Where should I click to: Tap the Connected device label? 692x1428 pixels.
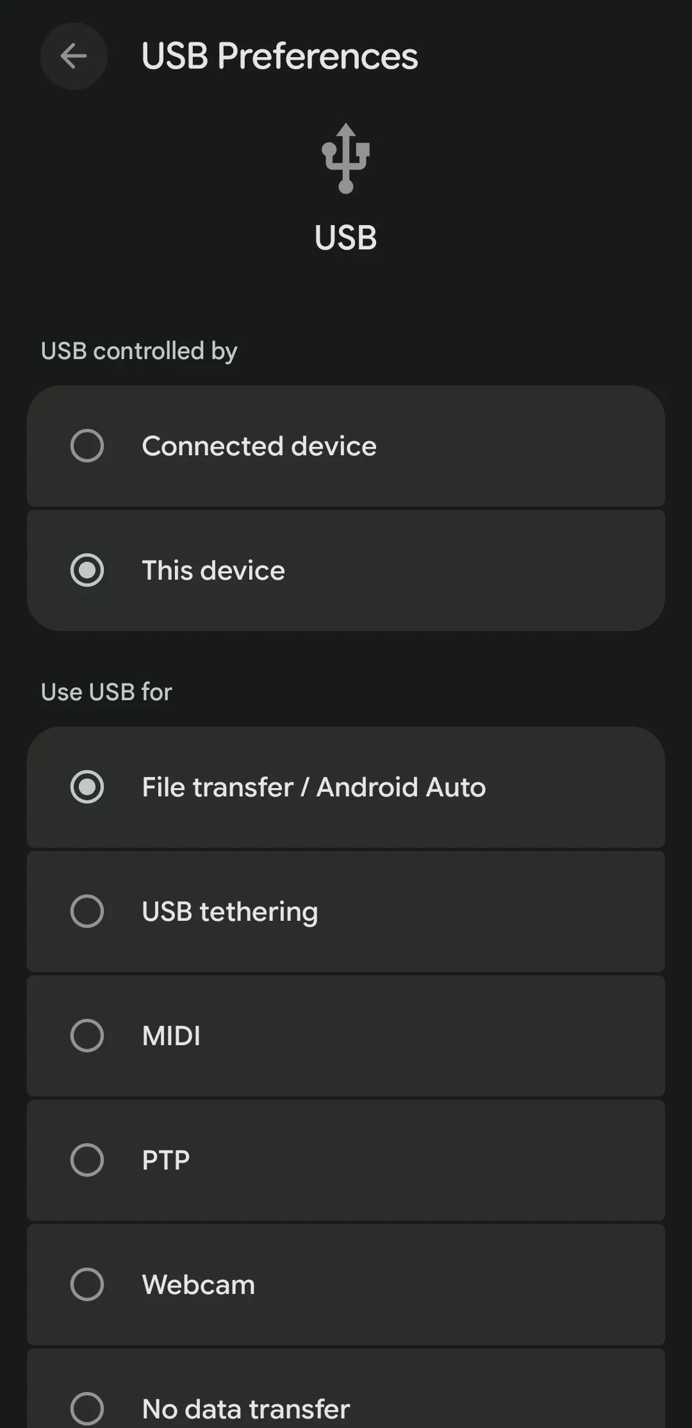click(259, 446)
